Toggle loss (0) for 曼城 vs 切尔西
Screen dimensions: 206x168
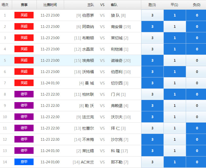196,83
